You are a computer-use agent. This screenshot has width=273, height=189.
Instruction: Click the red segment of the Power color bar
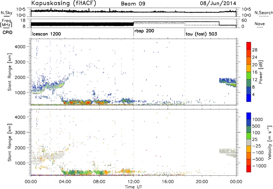249,46
